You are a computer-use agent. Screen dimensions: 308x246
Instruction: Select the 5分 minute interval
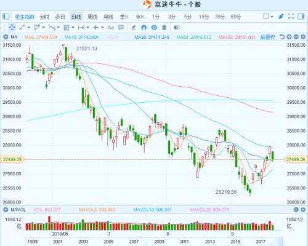click(188, 17)
